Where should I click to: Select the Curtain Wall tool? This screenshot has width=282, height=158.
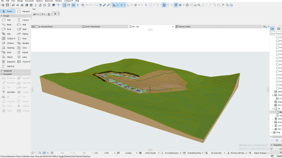[x=8, y=38]
